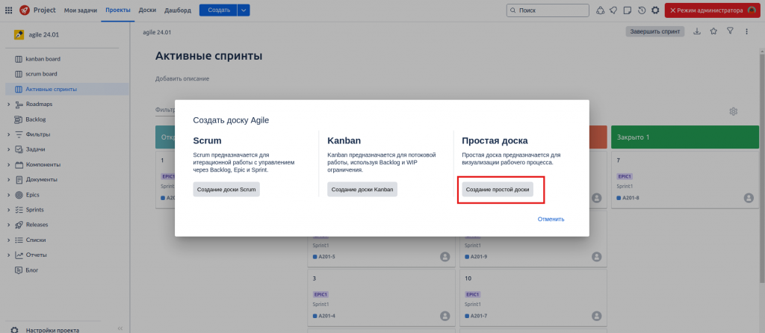
Task: Click assignee avatar on card A201-8
Action: 749,198
